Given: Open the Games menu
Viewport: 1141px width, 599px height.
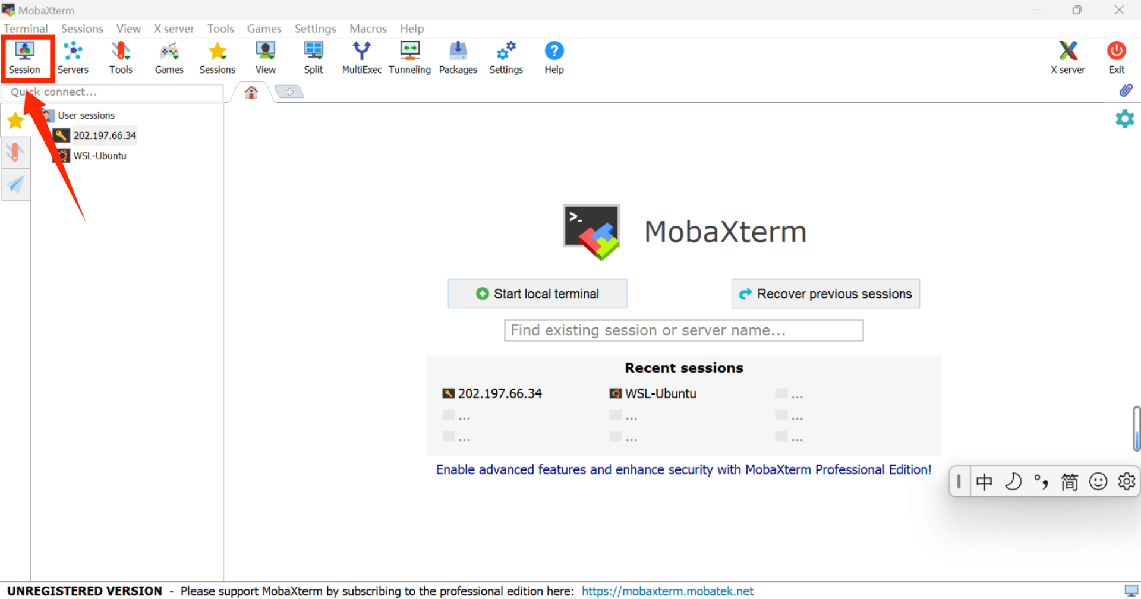Looking at the screenshot, I should 264,29.
